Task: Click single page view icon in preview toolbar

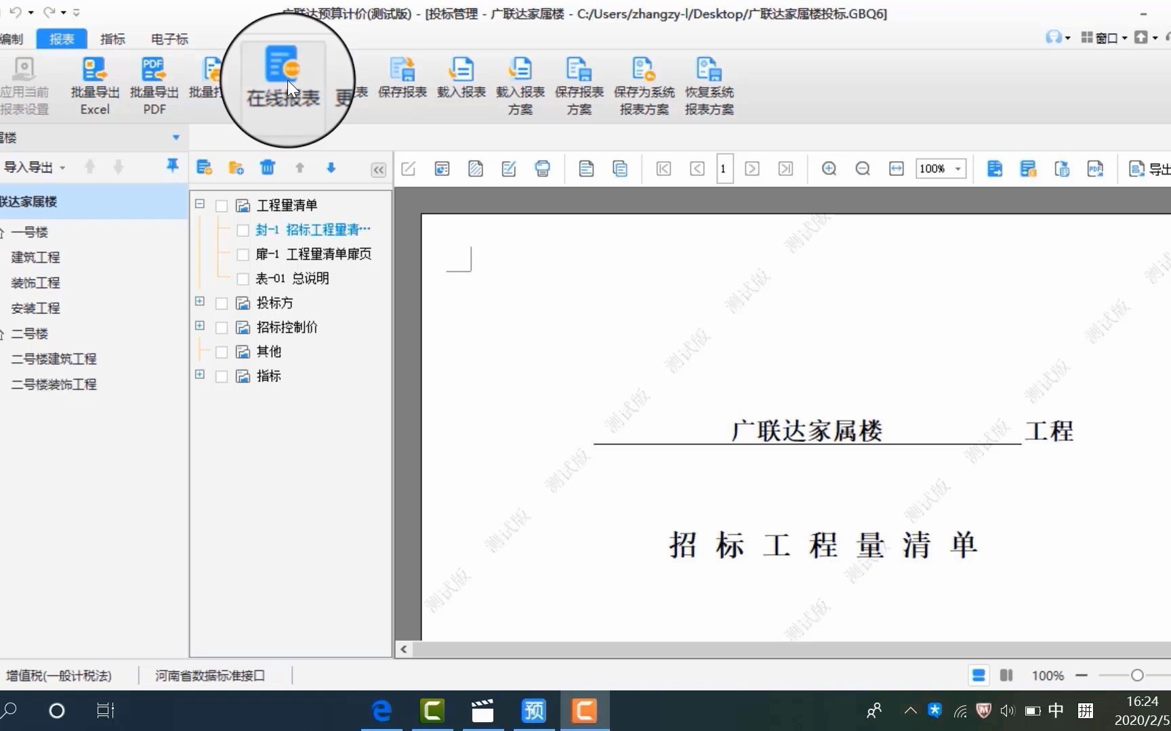Action: click(586, 169)
